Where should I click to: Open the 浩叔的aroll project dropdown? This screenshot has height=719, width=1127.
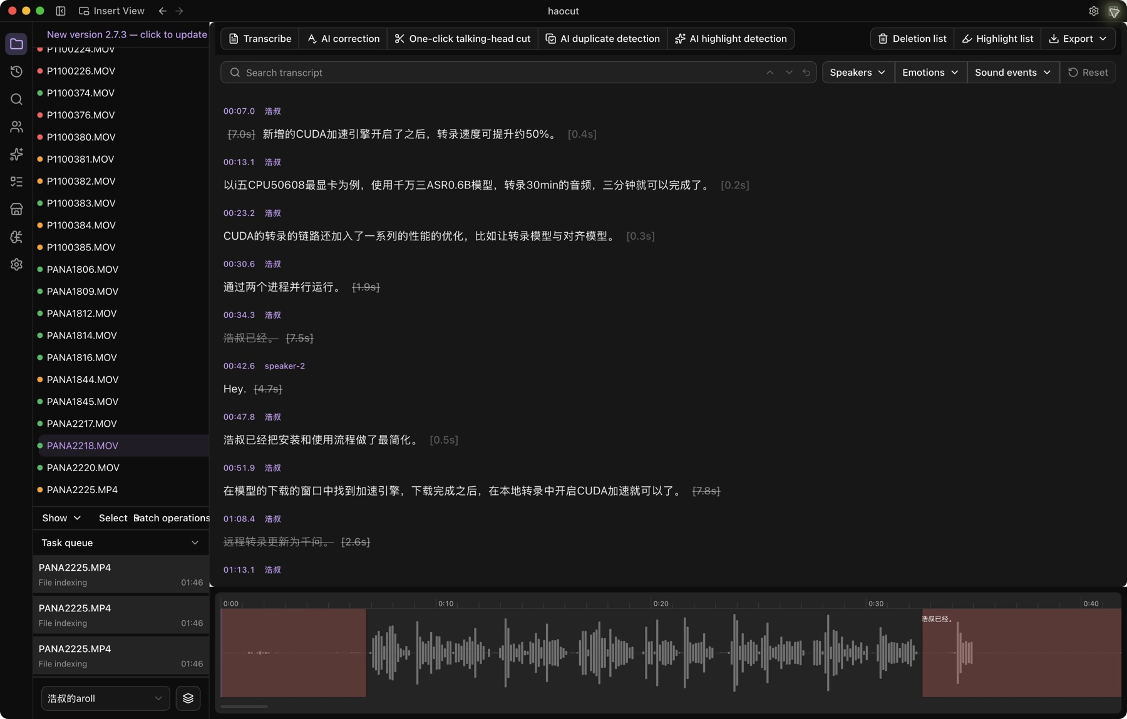coord(105,698)
